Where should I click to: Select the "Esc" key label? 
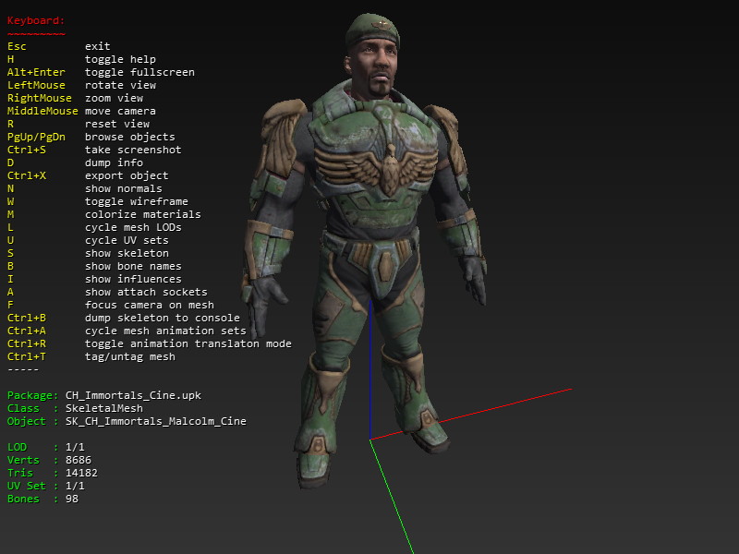17,46
